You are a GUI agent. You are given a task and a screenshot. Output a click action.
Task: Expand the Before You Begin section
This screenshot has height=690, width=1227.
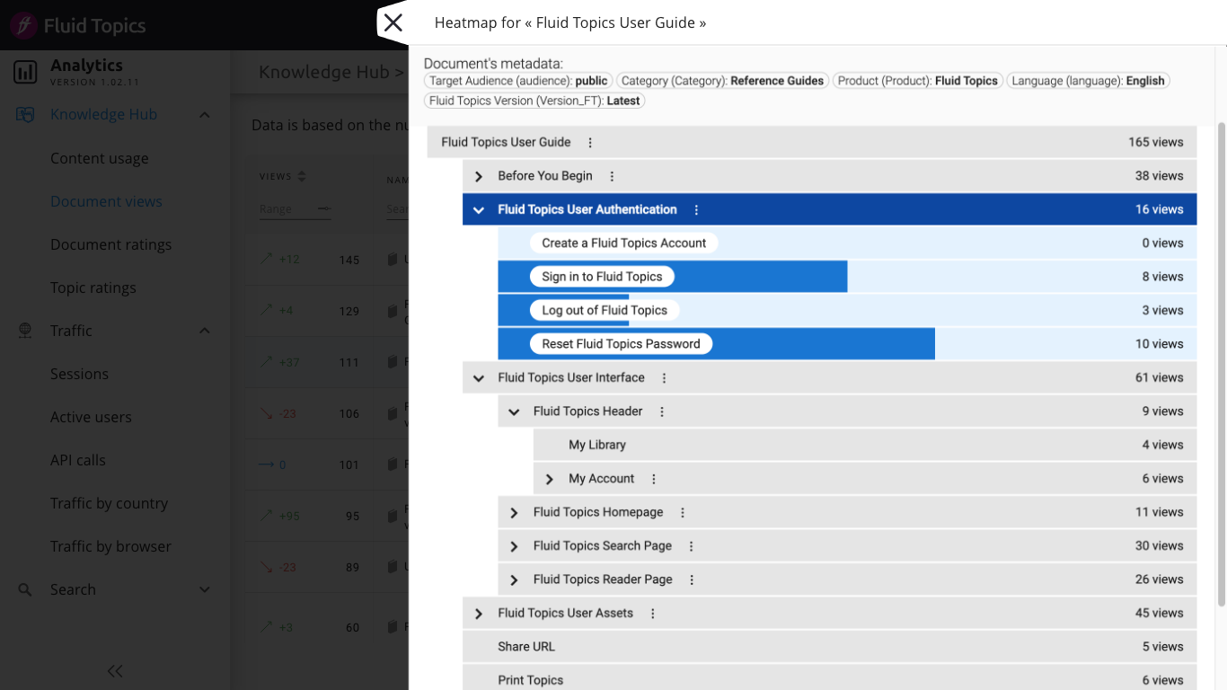(x=479, y=176)
